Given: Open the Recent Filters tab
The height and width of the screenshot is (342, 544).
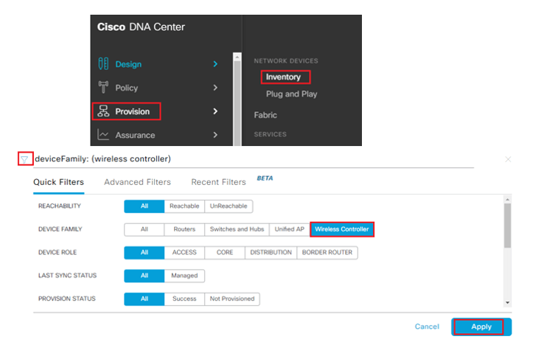Looking at the screenshot, I should coord(218,182).
